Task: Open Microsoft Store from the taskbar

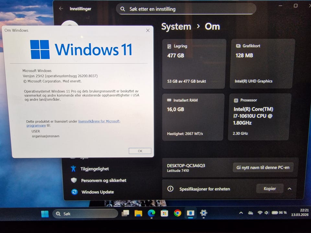Action: coord(164,213)
